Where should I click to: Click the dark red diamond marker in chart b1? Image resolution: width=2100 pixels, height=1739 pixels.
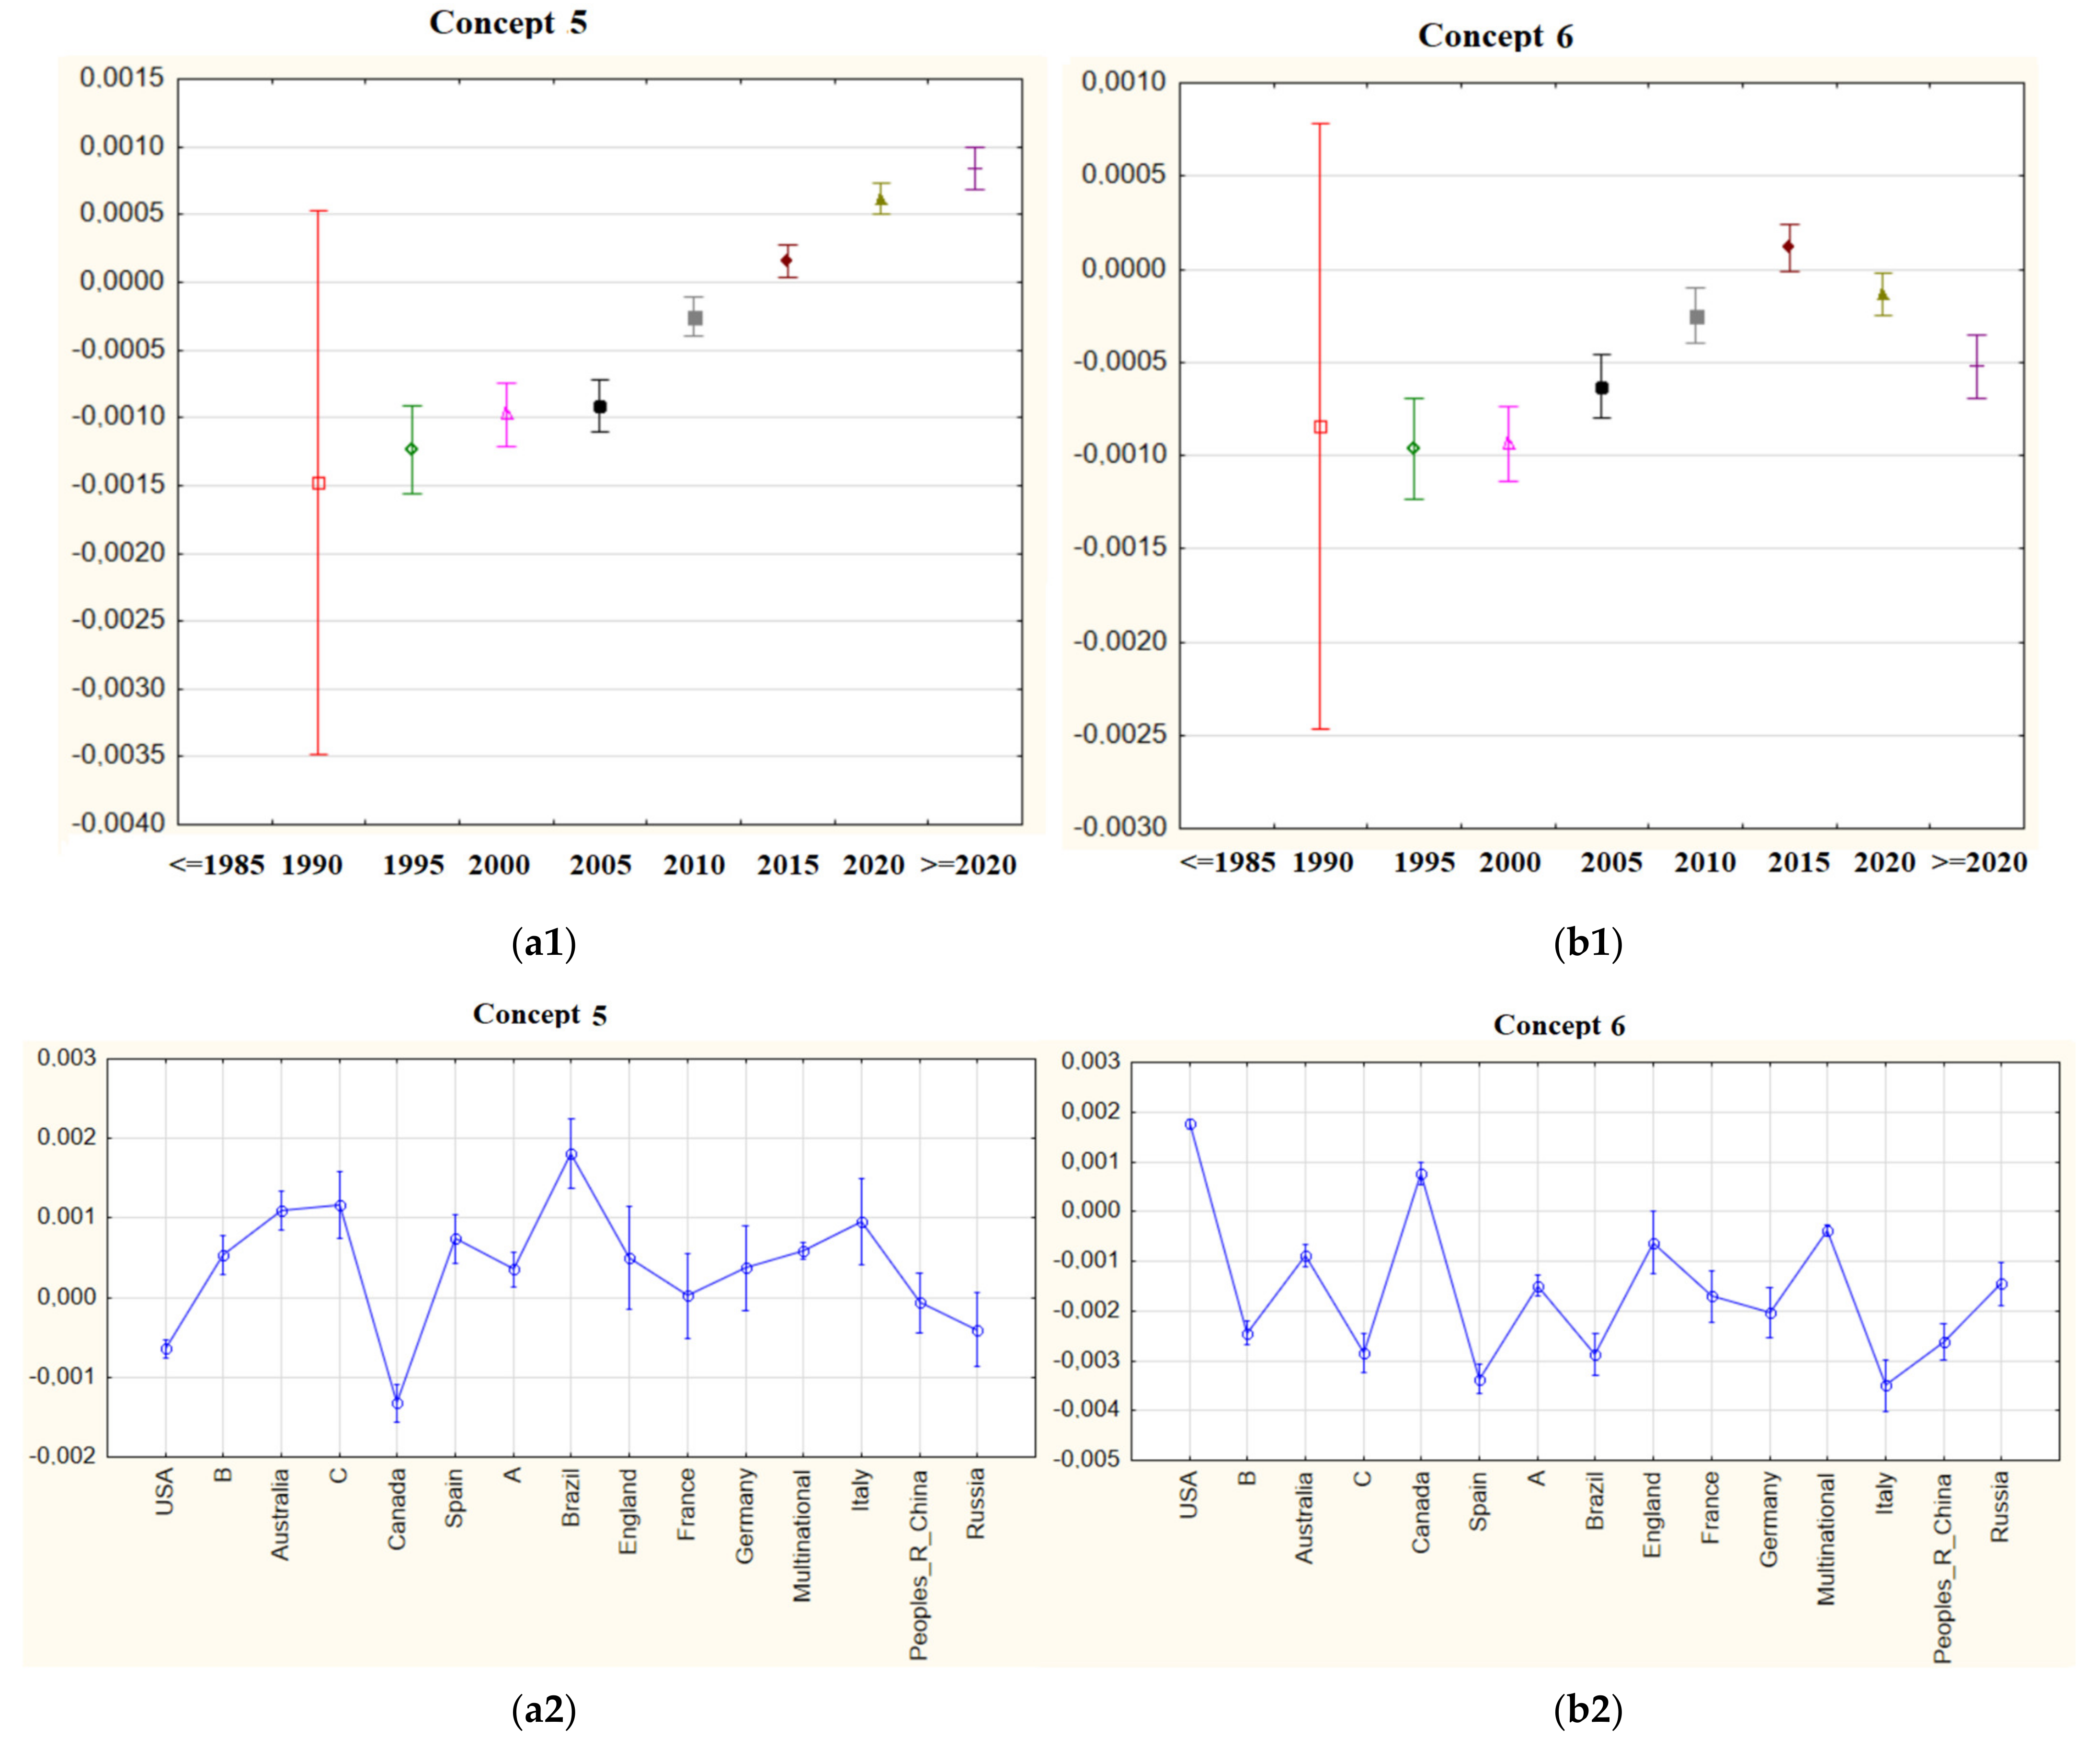(x=1789, y=246)
